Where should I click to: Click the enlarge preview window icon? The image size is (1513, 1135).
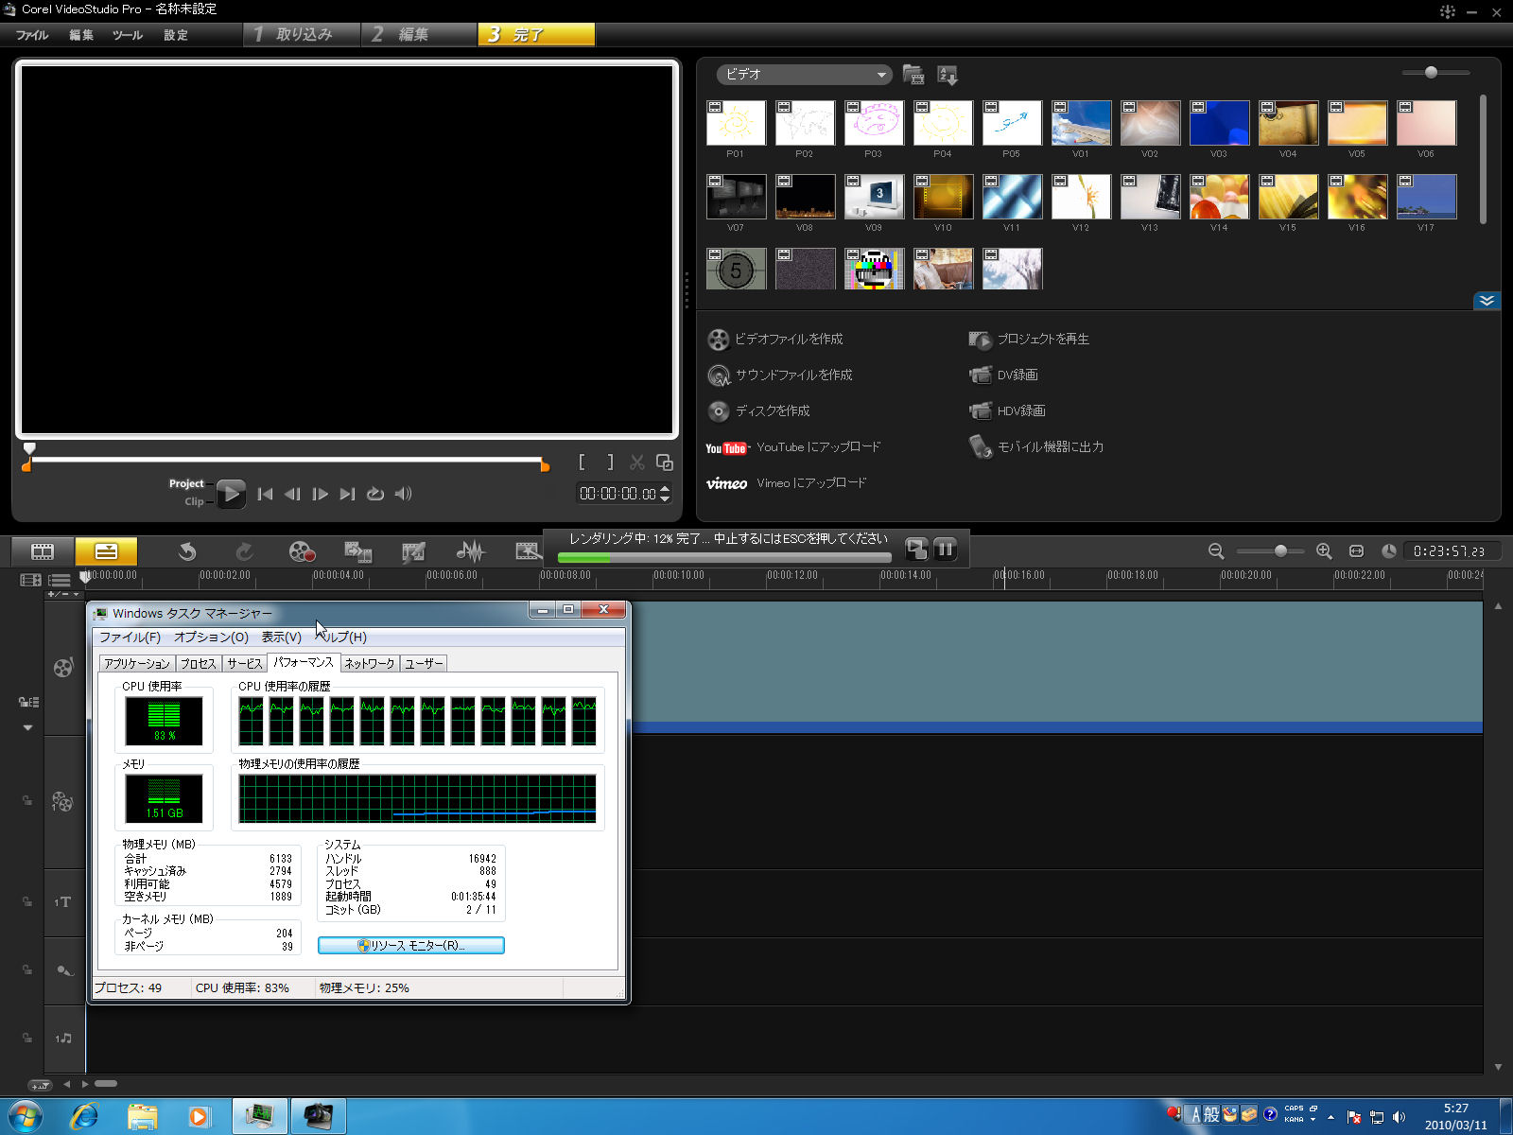click(x=665, y=463)
